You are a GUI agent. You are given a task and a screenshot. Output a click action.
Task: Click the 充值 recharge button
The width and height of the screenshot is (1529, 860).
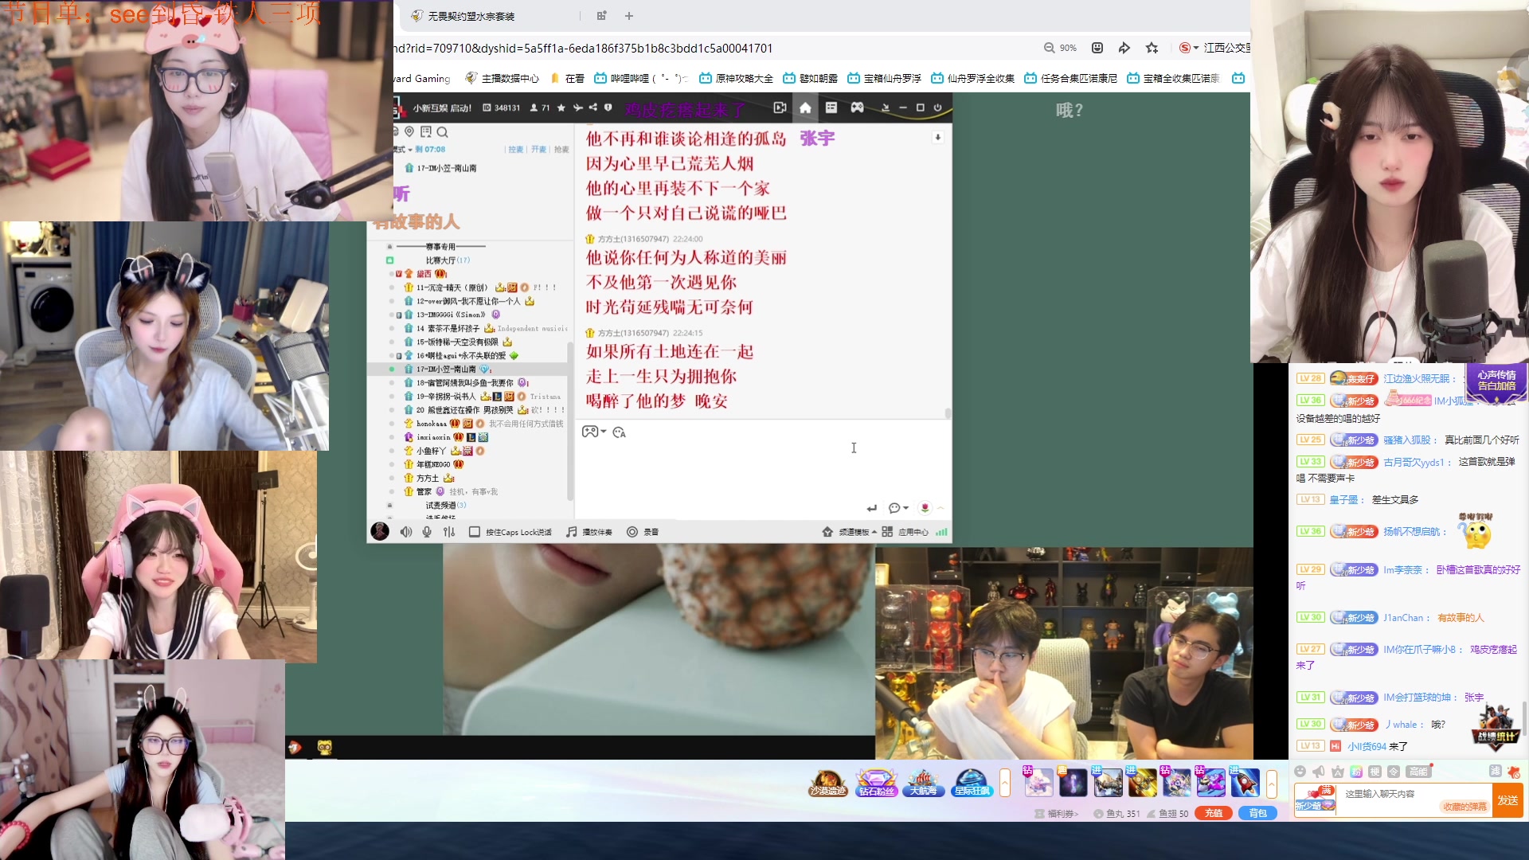point(1214,813)
